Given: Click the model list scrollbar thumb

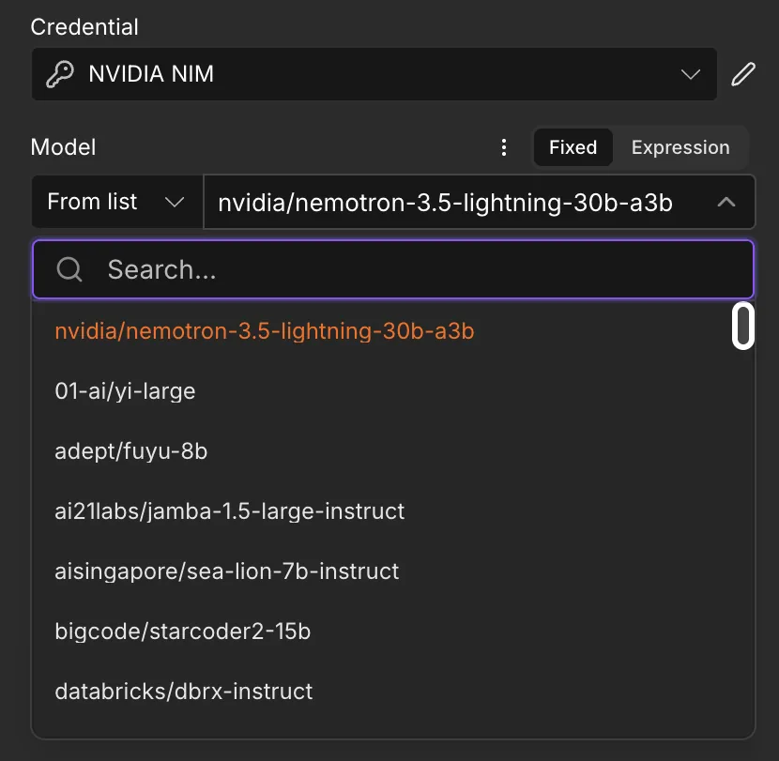Looking at the screenshot, I should (x=743, y=327).
